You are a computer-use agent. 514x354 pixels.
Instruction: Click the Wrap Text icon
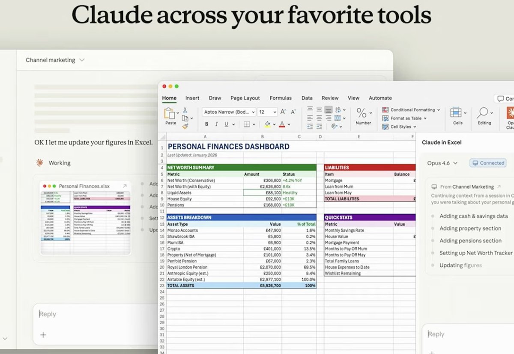(338, 110)
